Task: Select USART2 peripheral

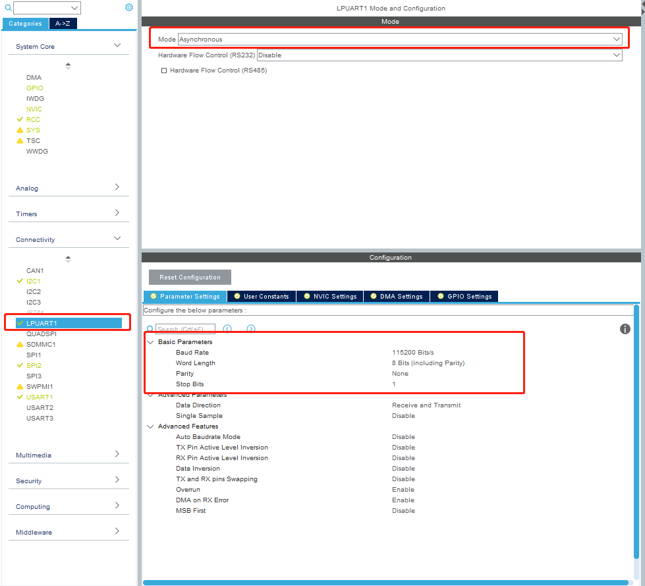Action: pyautogui.click(x=40, y=408)
